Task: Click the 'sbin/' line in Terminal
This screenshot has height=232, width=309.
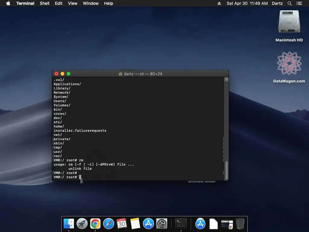Action: click(x=59, y=143)
